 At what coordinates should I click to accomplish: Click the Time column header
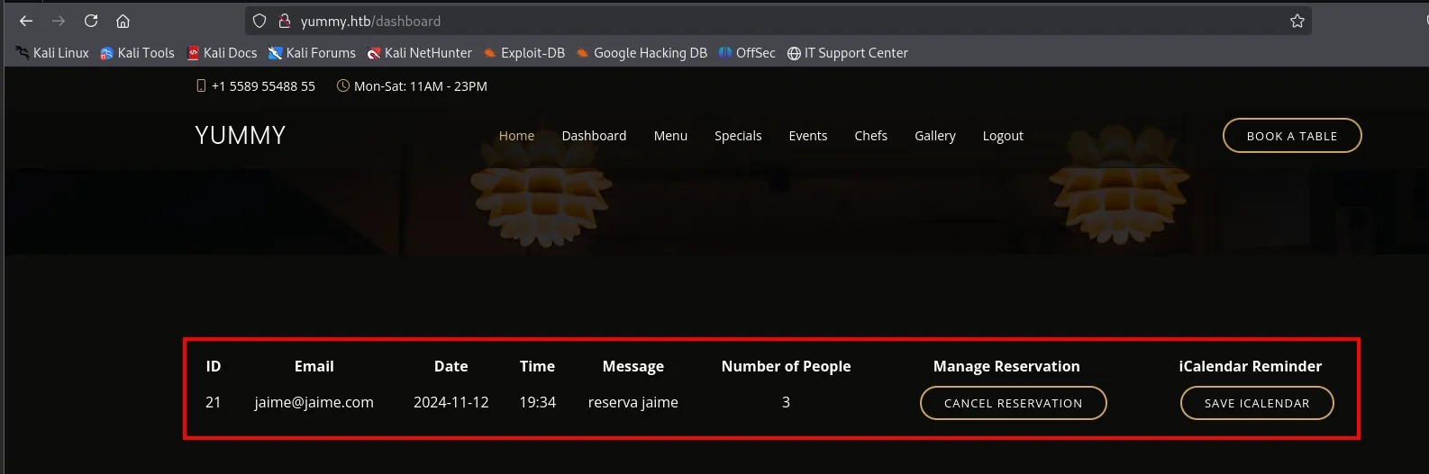click(x=537, y=366)
